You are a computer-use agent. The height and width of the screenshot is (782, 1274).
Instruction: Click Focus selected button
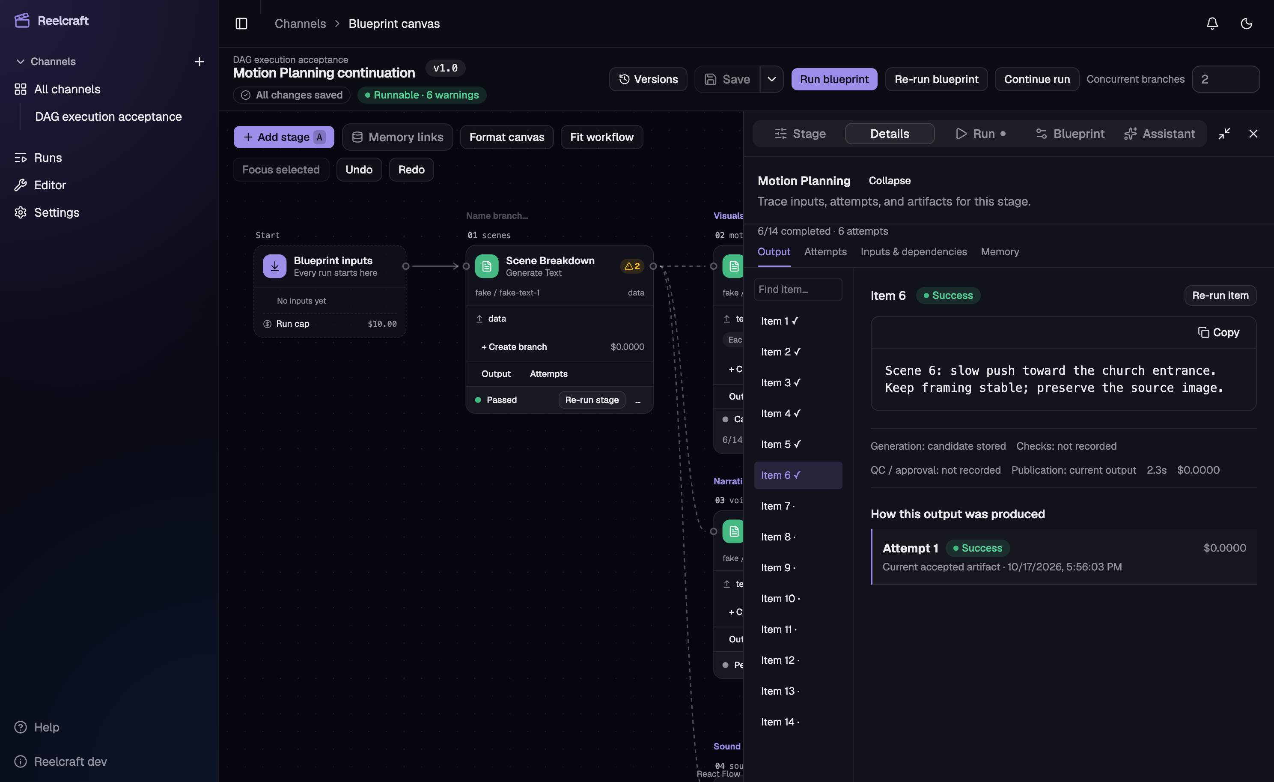(281, 170)
